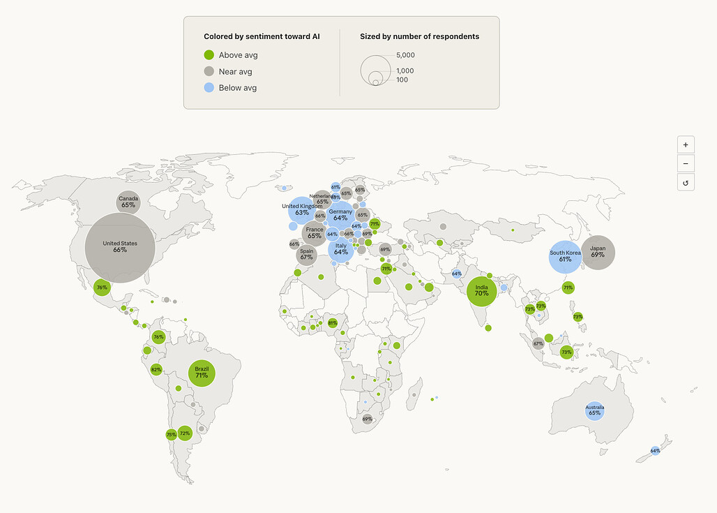717x513 pixels.
Task: Click the gray Near avg legend swatch
Action: [x=209, y=71]
